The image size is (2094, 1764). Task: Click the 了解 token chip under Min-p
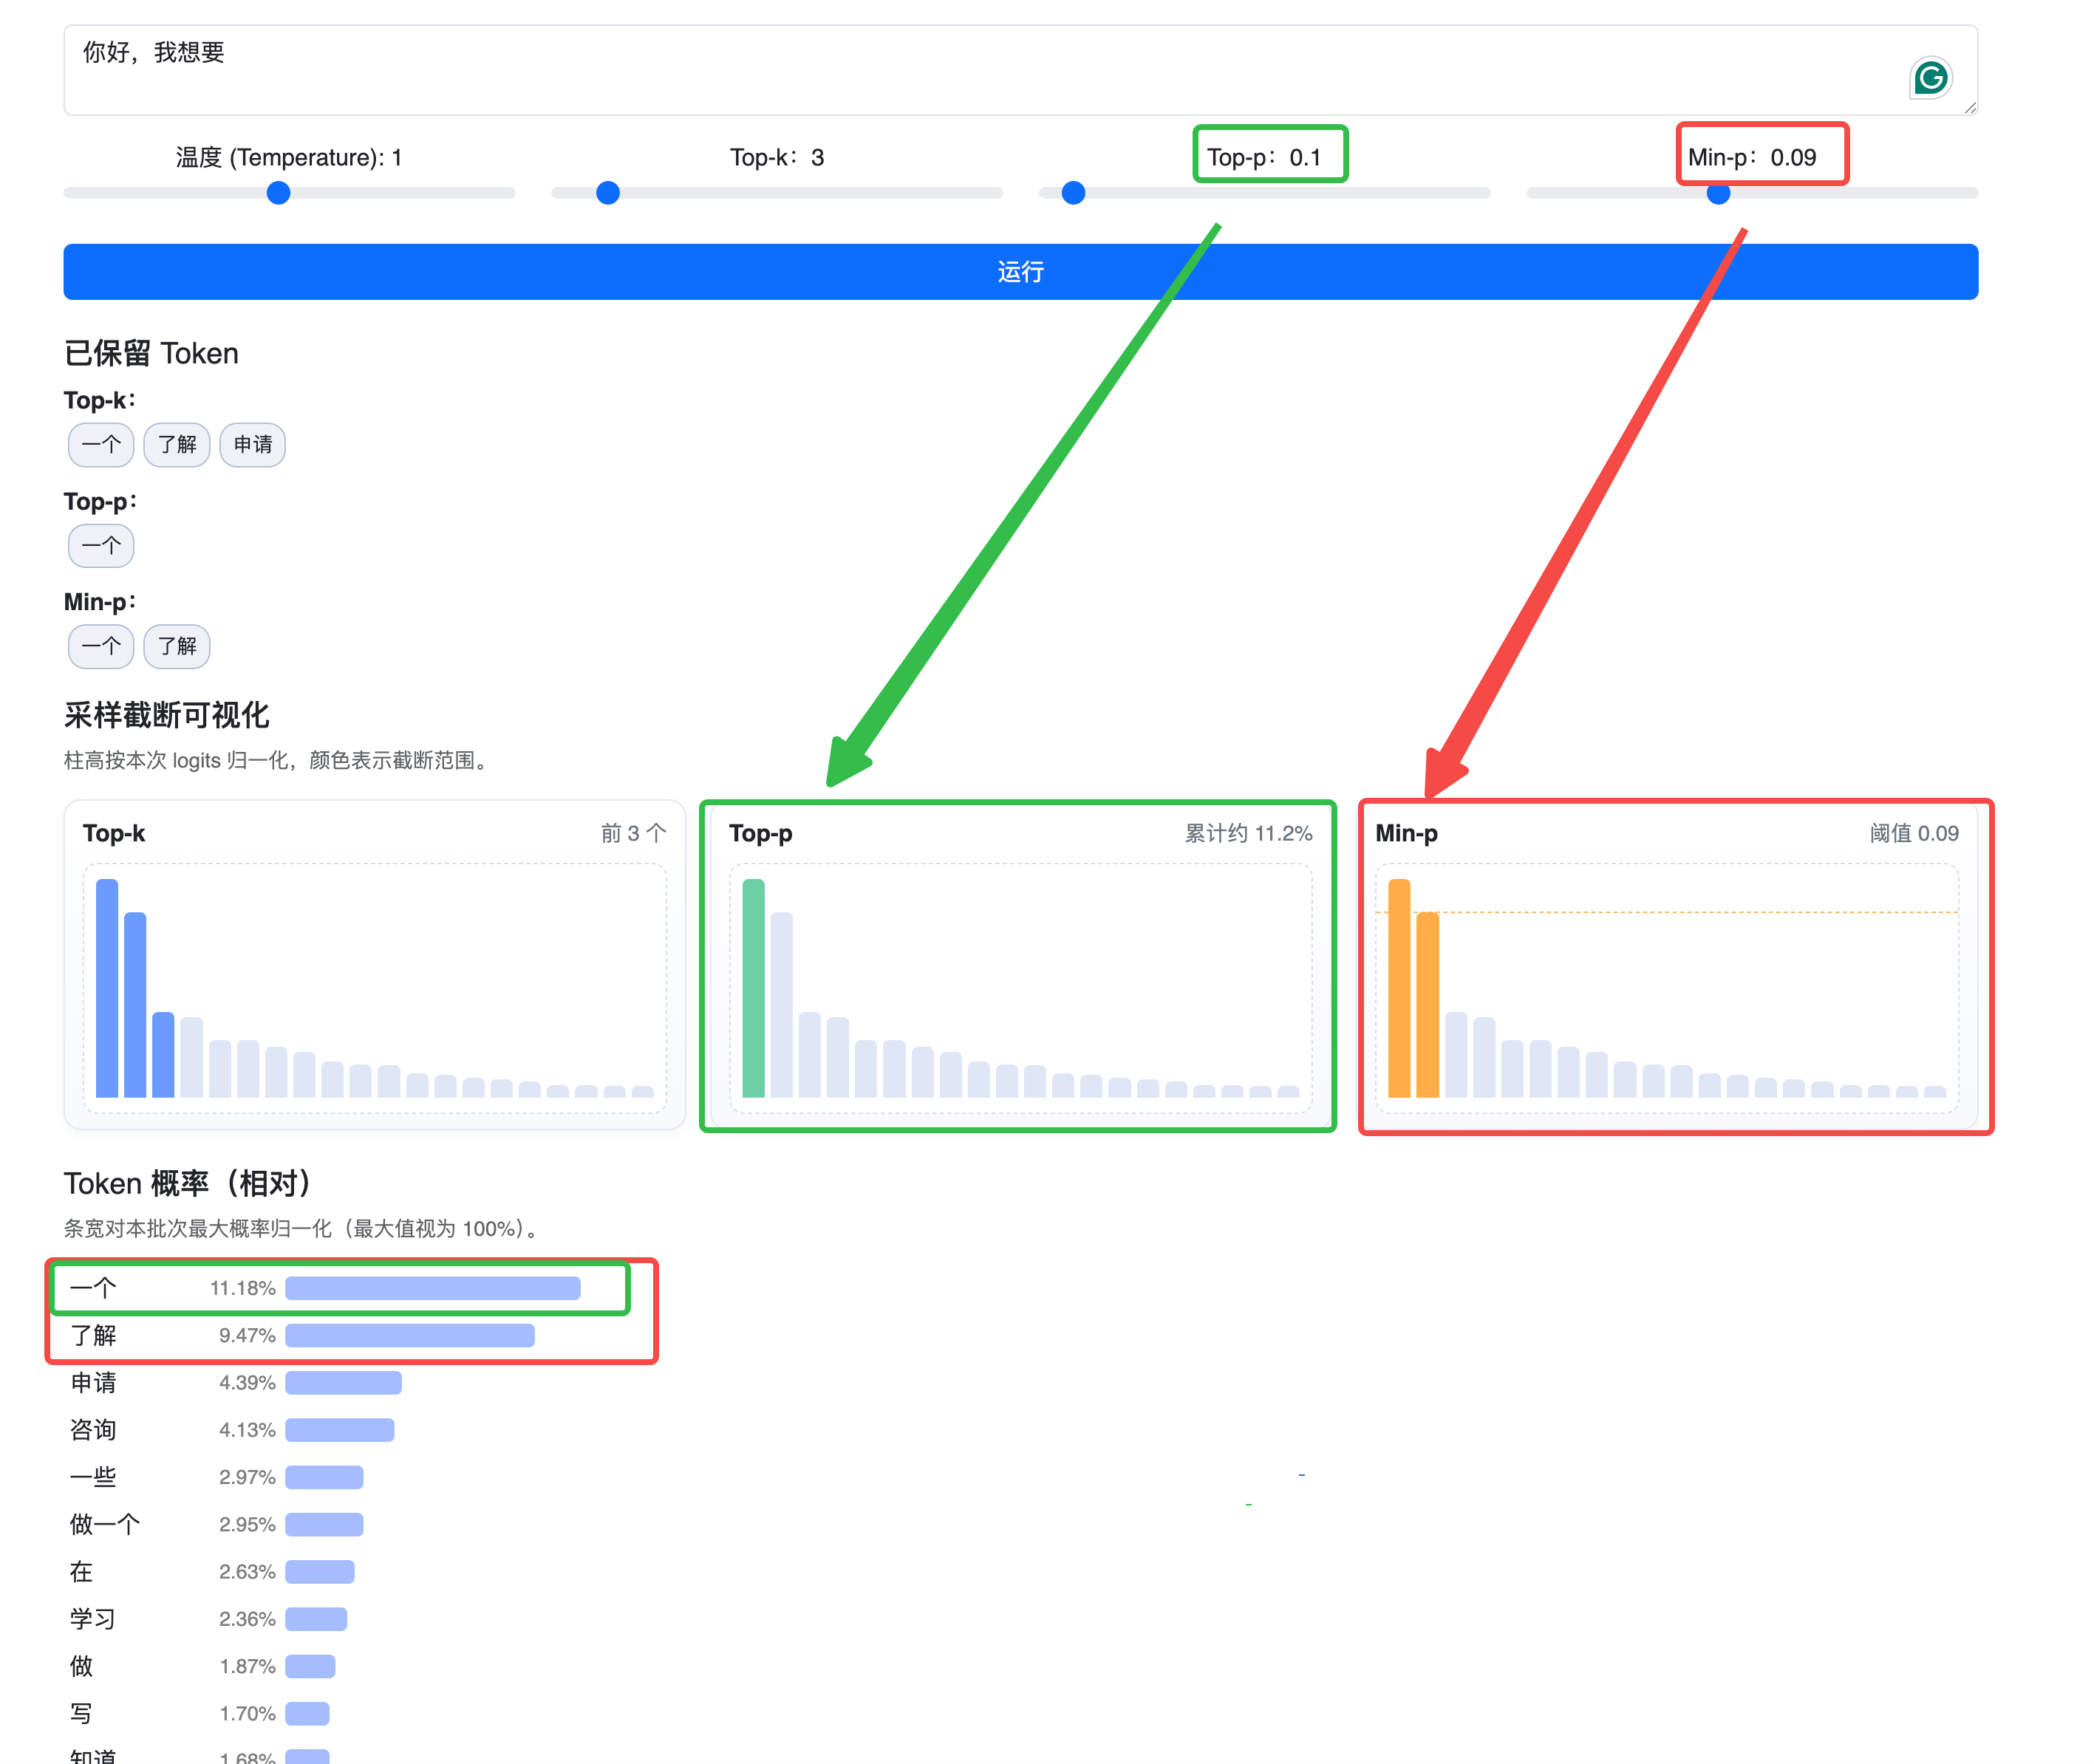(x=177, y=646)
